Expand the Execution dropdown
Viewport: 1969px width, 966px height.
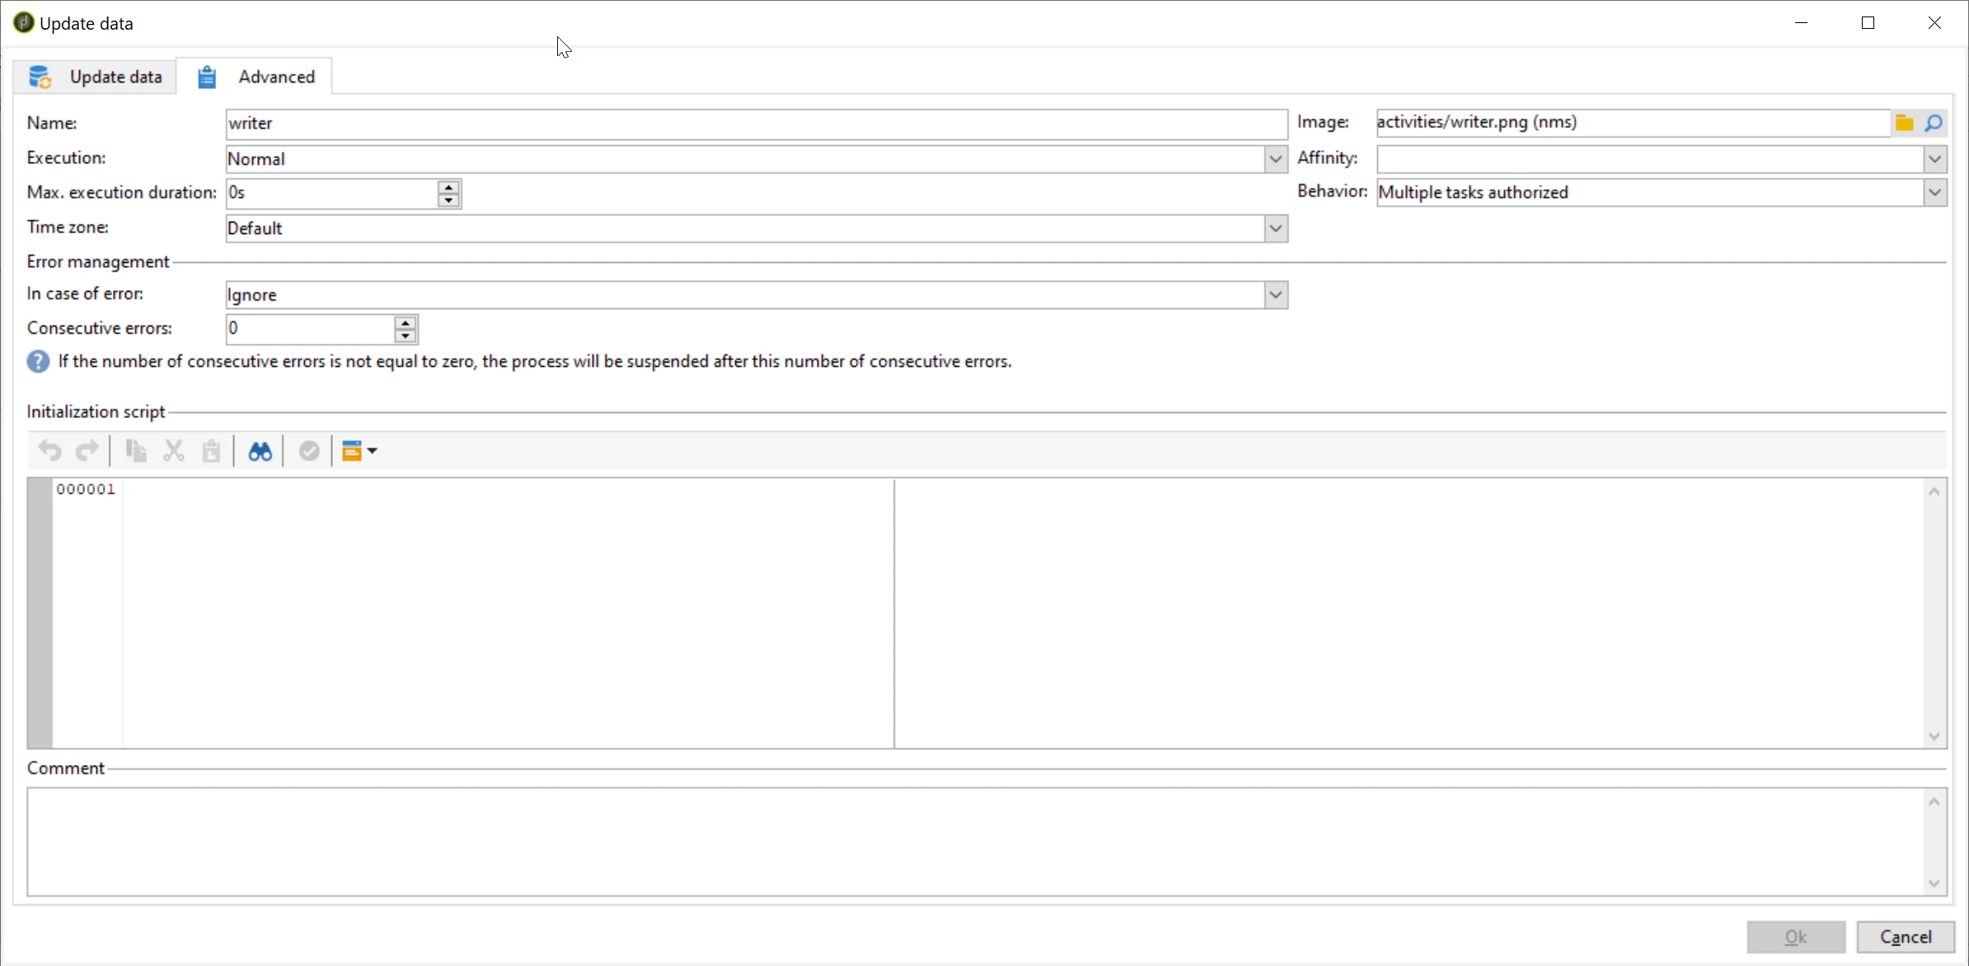pos(1275,159)
